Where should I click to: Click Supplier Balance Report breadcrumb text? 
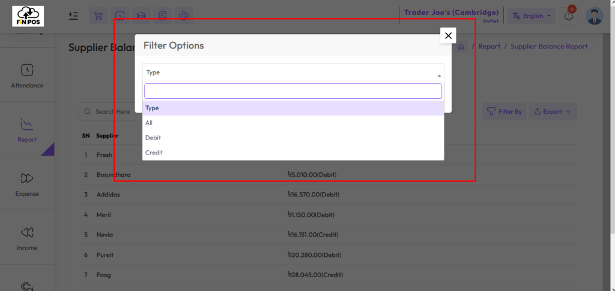coord(549,47)
